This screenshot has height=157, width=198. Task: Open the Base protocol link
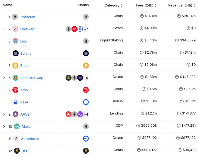tap(24, 102)
